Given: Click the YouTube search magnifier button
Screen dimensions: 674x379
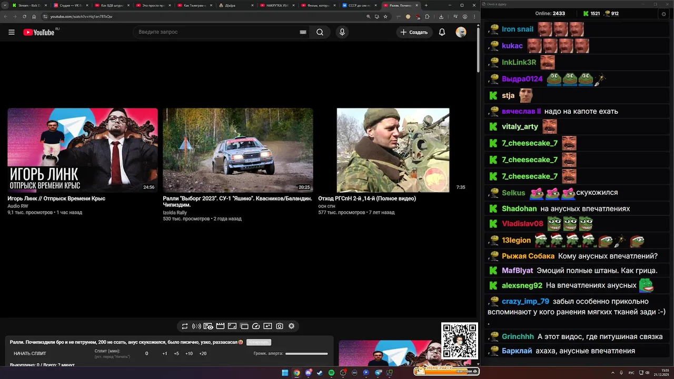Looking at the screenshot, I should pyautogui.click(x=320, y=32).
